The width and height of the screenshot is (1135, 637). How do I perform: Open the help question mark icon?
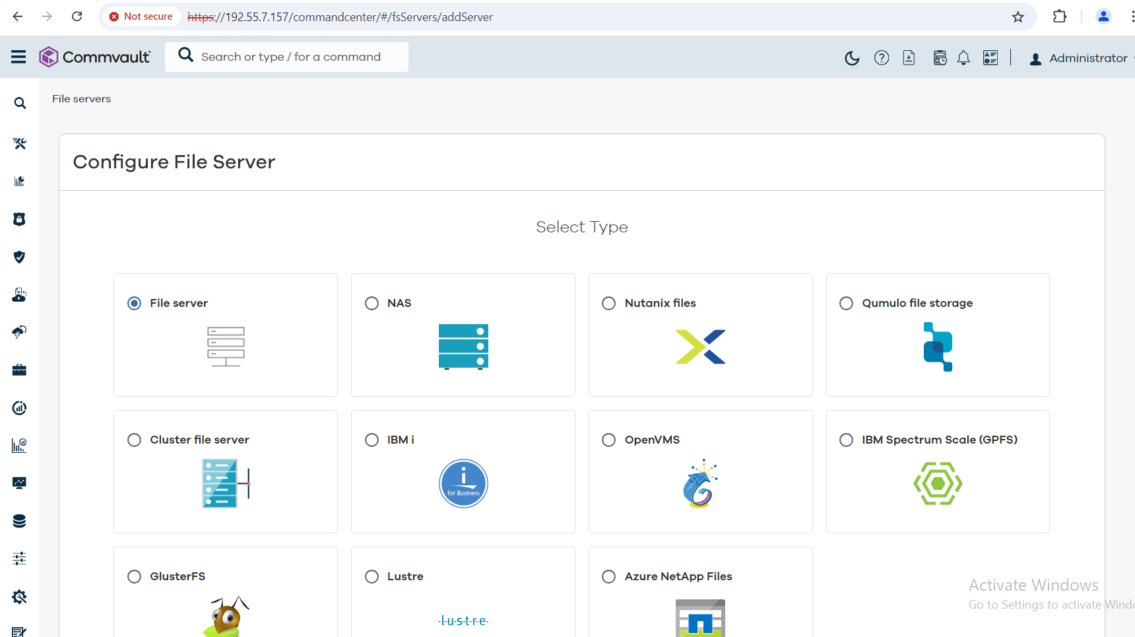click(881, 58)
